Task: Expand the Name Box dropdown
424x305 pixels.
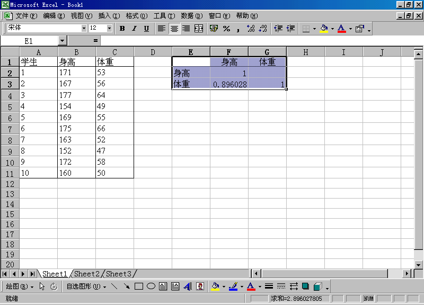Action: (x=63, y=41)
